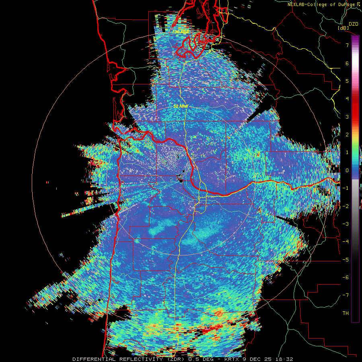Click the colorbar tick label 4
The image size is (362, 362).
[x=347, y=99]
